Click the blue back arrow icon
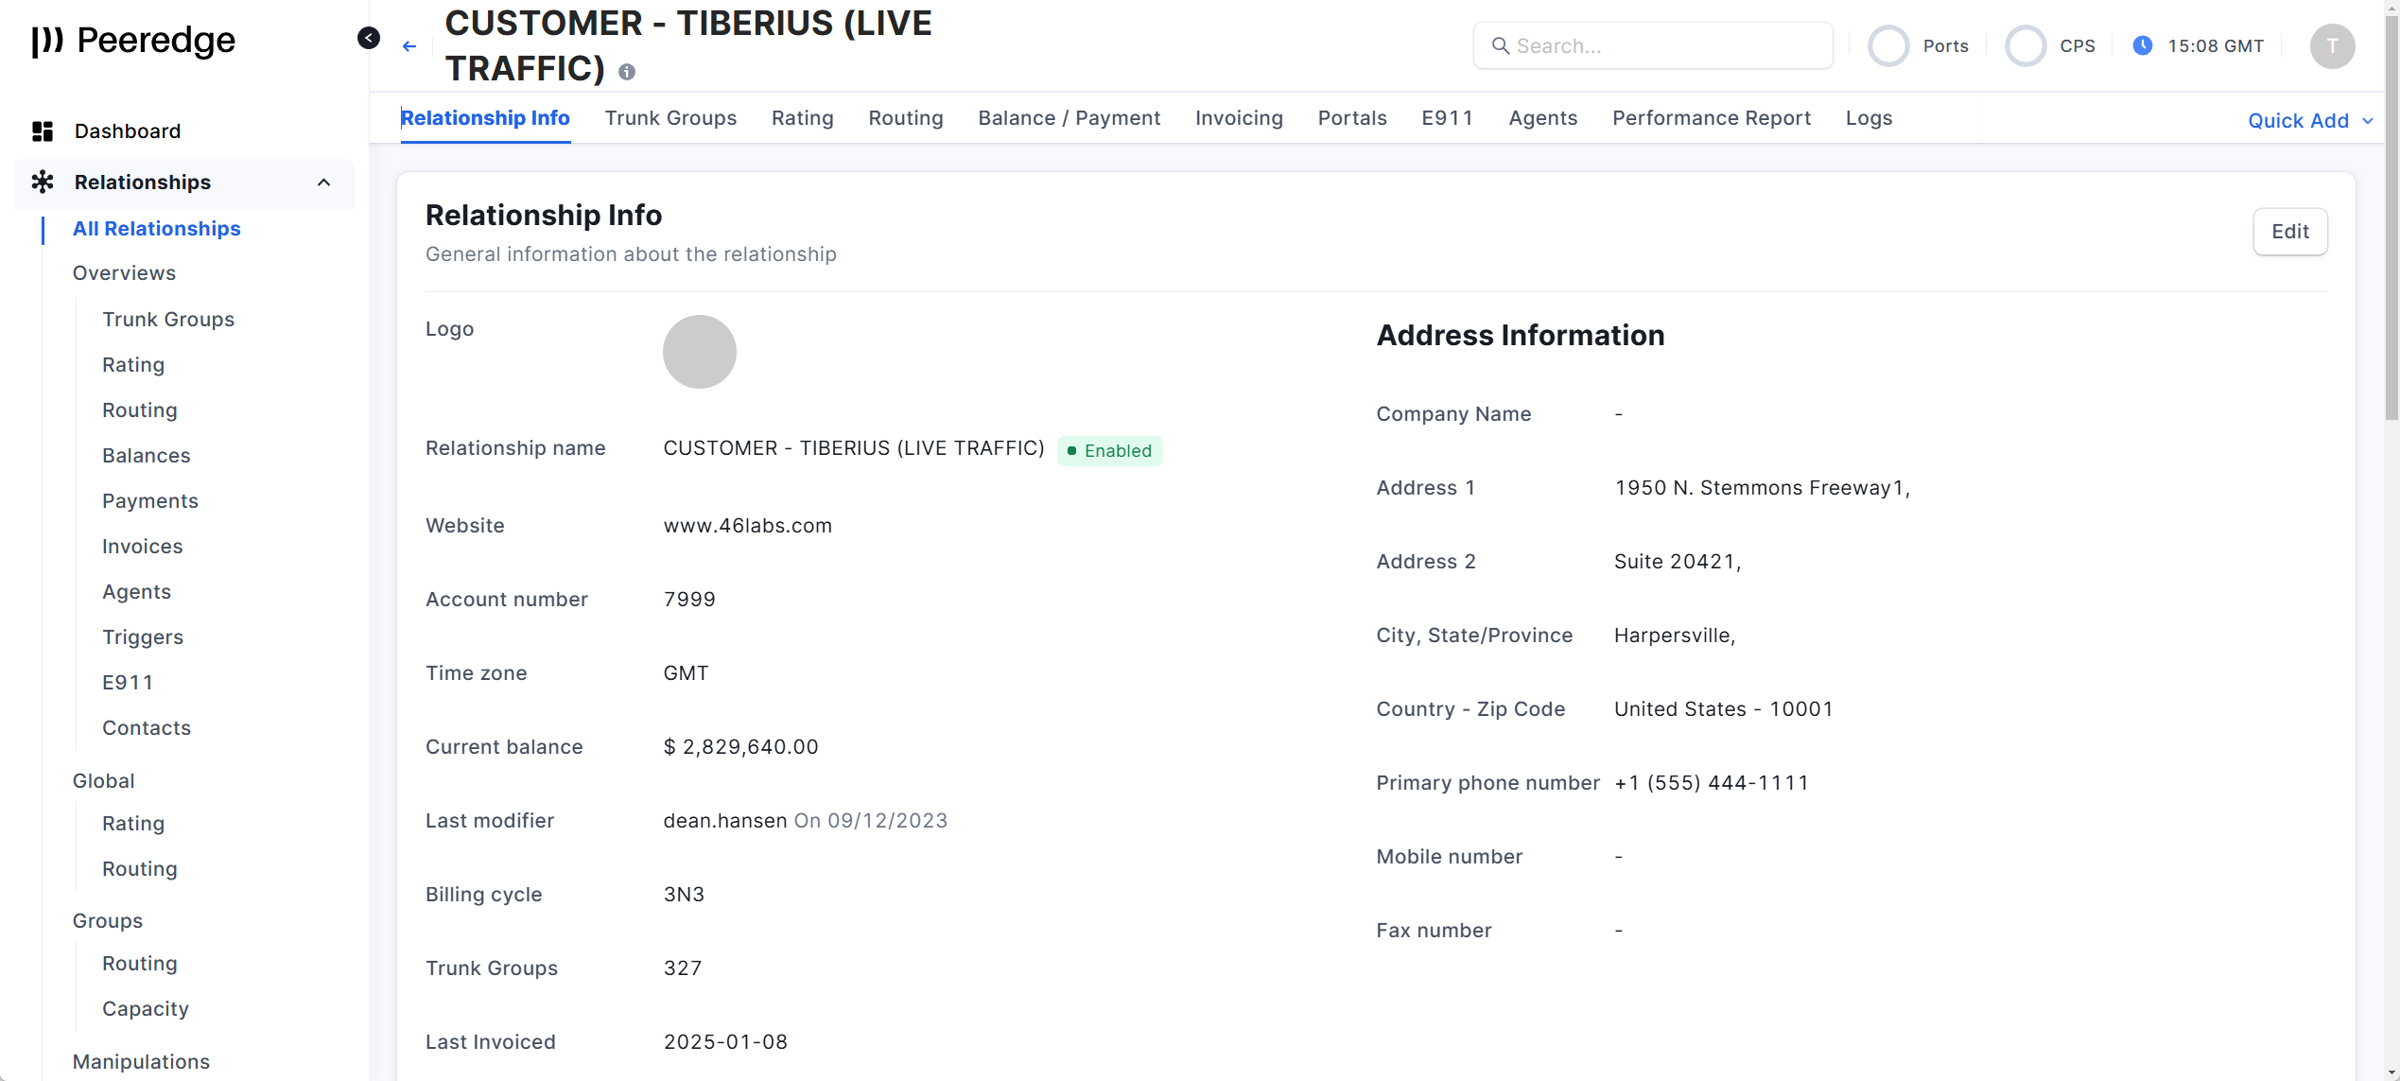 coord(409,46)
